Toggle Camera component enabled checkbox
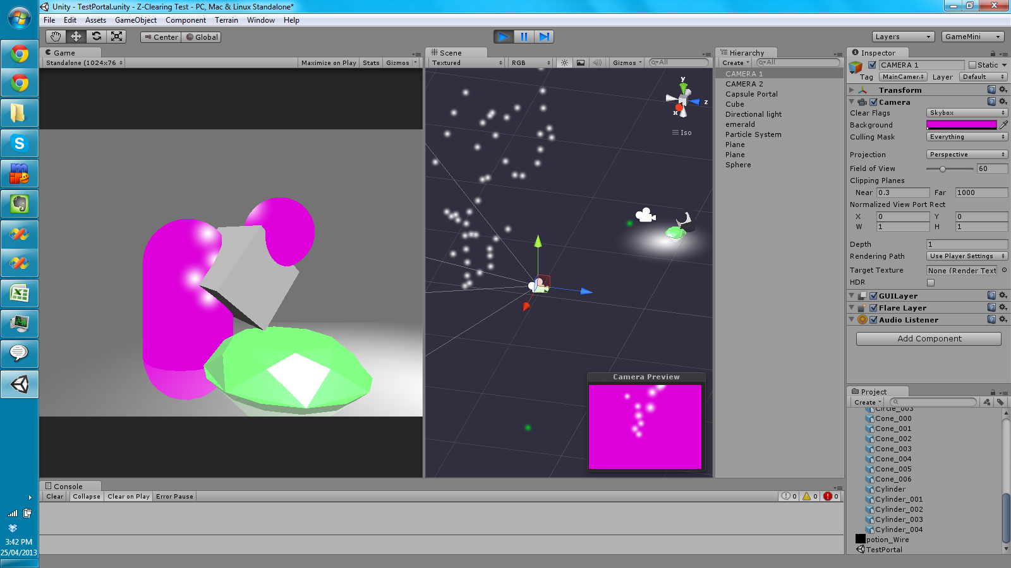The height and width of the screenshot is (568, 1011). point(873,102)
